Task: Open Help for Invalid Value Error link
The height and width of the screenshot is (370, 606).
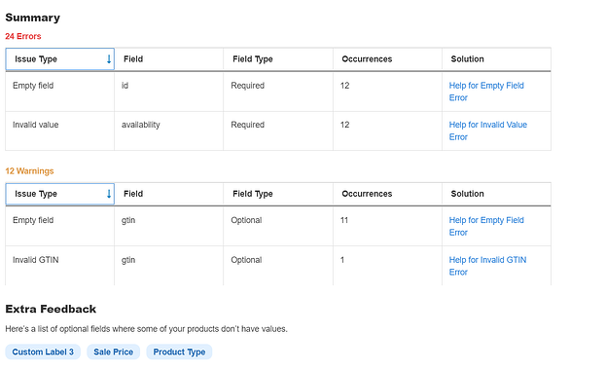Action: [x=487, y=130]
